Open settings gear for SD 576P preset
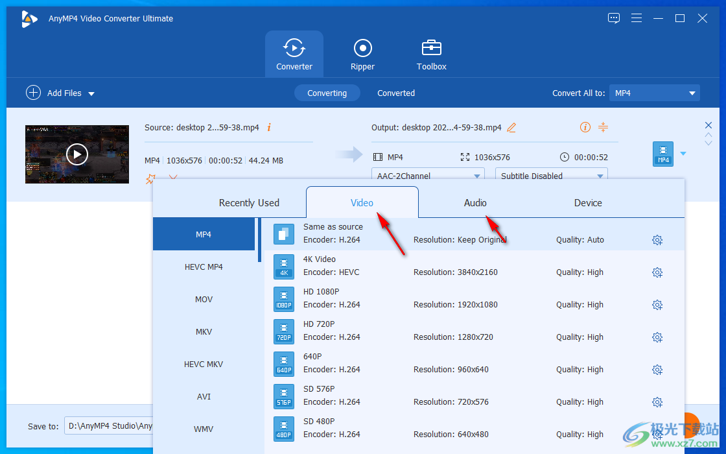Image resolution: width=726 pixels, height=454 pixels. tap(657, 402)
